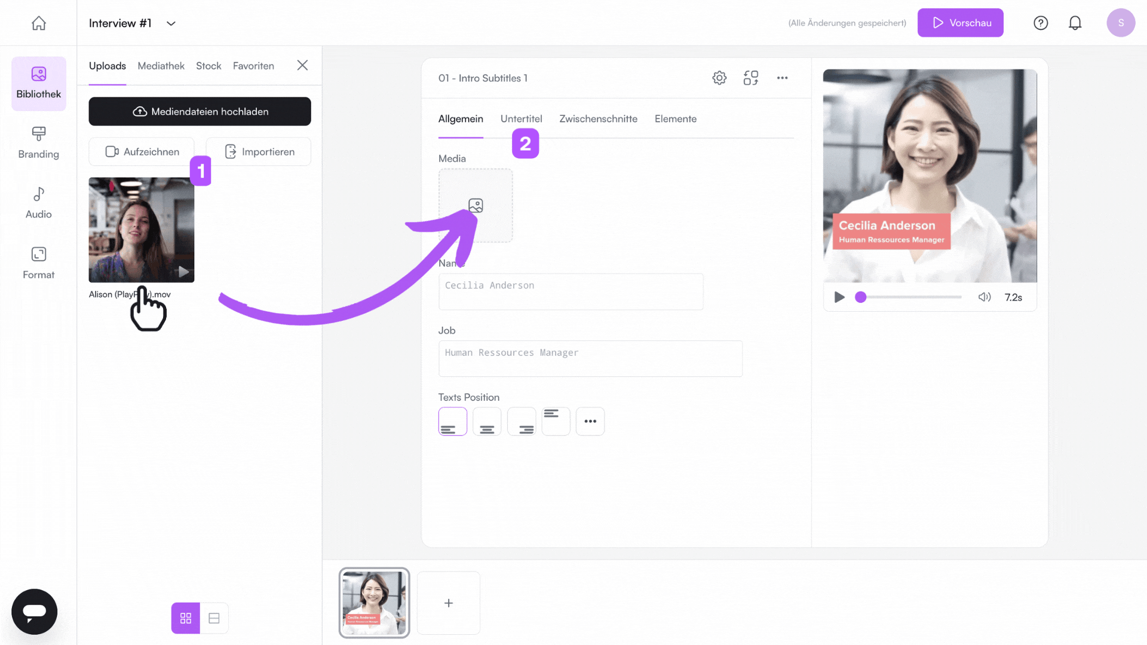Screen dimensions: 1147x645
Task: Switch to the Allgemein tab
Action: click(x=461, y=119)
